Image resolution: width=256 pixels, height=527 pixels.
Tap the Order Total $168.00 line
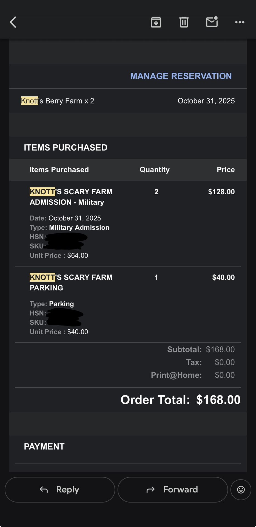[x=180, y=400]
